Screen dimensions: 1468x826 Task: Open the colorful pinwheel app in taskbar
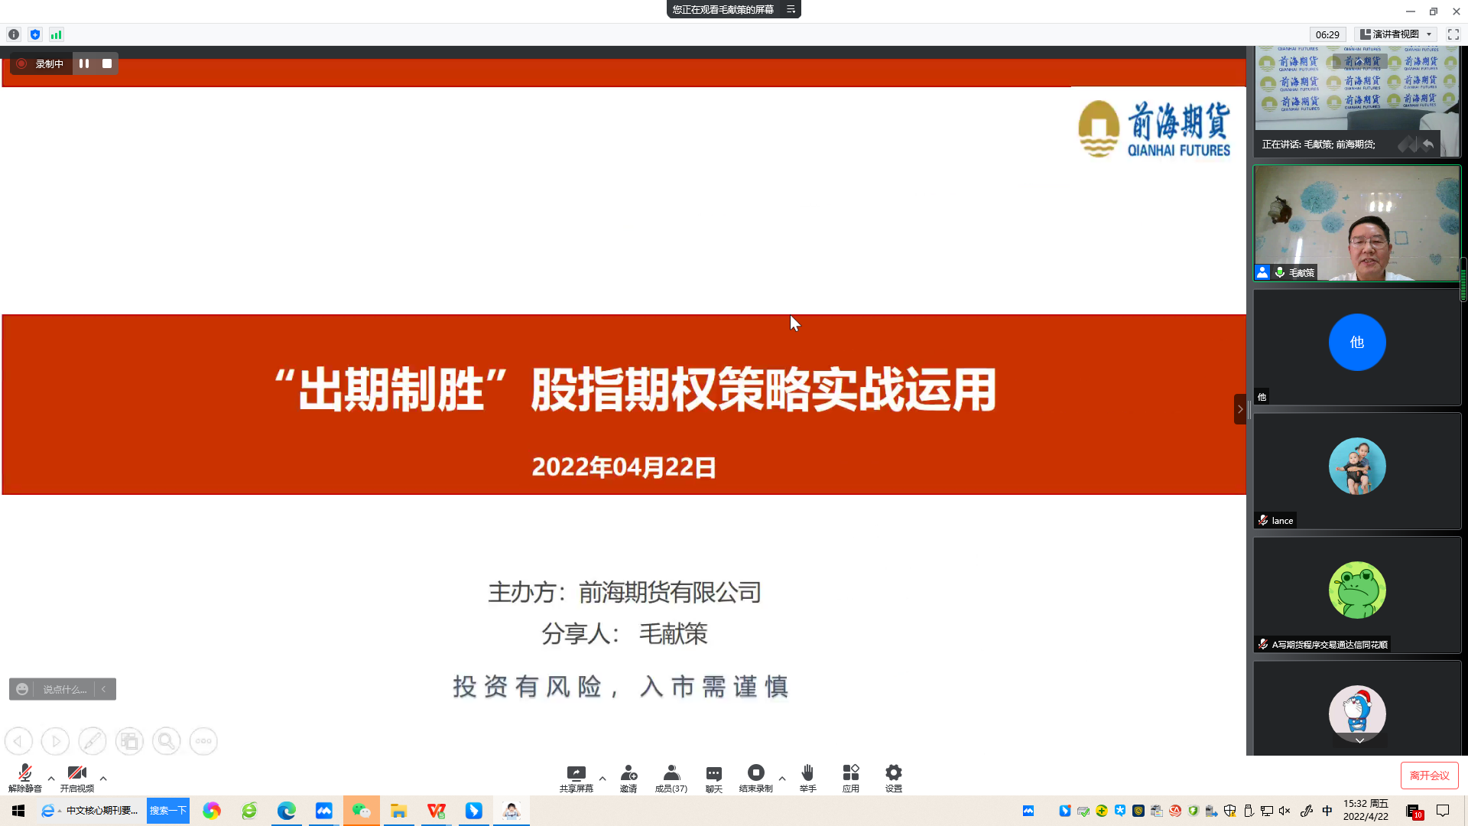(212, 811)
